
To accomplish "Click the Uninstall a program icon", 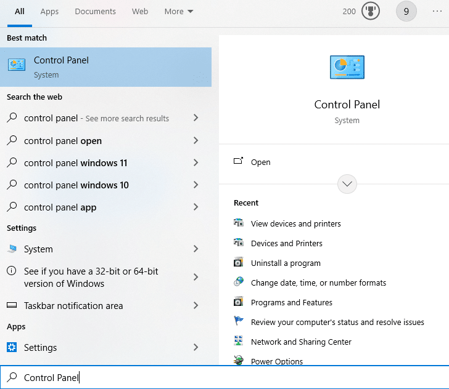I will pos(239,263).
